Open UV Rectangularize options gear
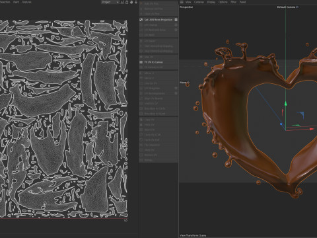317x238 pixels. [176, 93]
